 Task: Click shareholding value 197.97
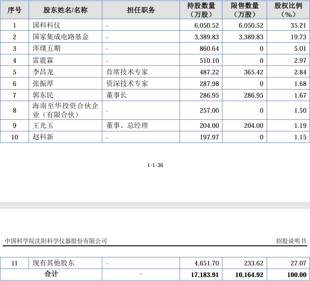point(209,137)
